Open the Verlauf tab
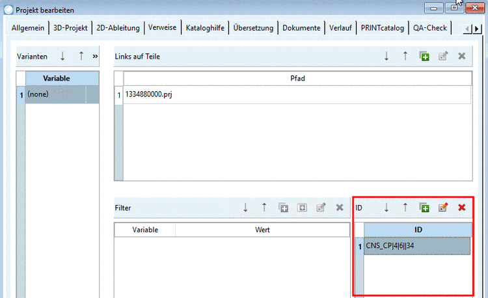The width and height of the screenshot is (488, 298). (x=340, y=28)
